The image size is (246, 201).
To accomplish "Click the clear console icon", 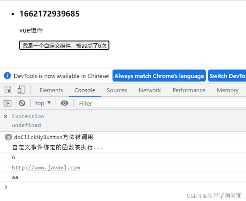I will tap(22, 103).
